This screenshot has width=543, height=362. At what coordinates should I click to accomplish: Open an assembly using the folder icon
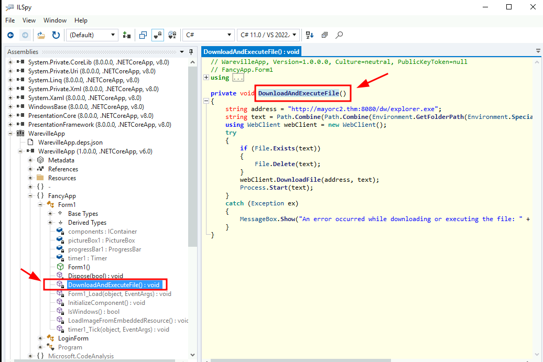pos(41,35)
